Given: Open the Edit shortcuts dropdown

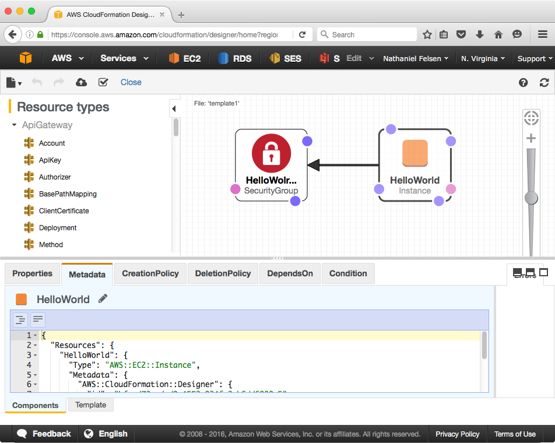Looking at the screenshot, I should pos(360,58).
